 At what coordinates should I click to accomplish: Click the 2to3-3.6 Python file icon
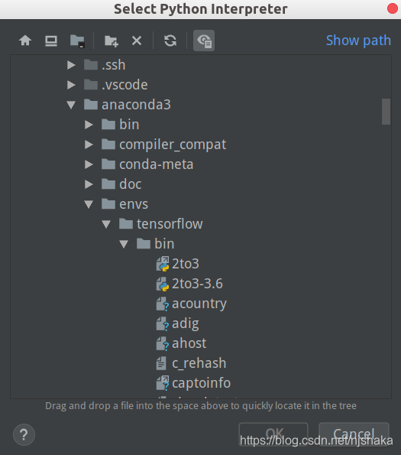click(x=163, y=284)
